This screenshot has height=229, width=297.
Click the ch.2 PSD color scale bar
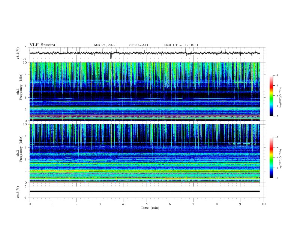click(x=271, y=158)
